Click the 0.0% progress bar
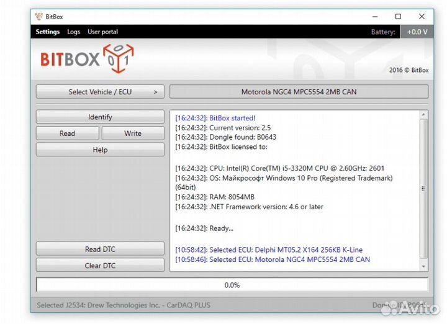Screen dimensions: 447x324 tap(232, 285)
